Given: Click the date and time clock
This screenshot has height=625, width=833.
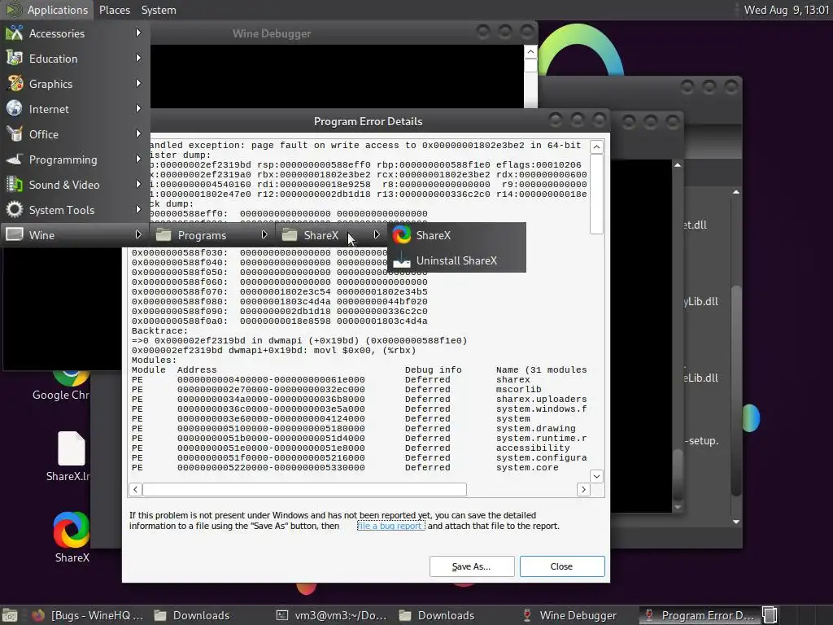Looking at the screenshot, I should tap(787, 10).
